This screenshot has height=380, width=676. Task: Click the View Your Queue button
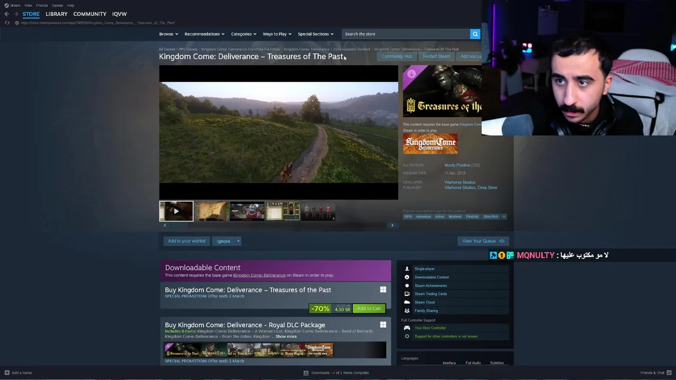click(483, 241)
